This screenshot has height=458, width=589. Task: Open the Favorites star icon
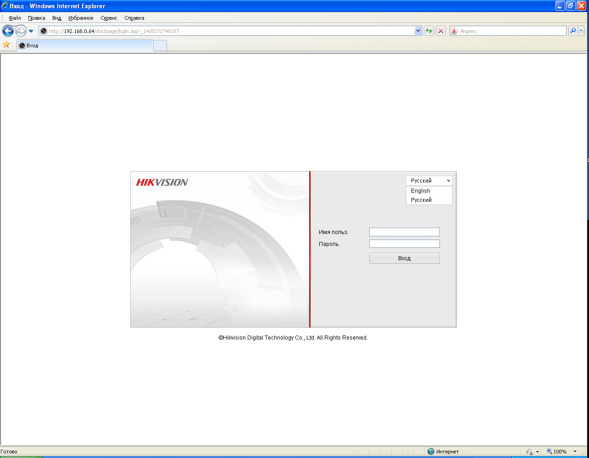tap(6, 45)
